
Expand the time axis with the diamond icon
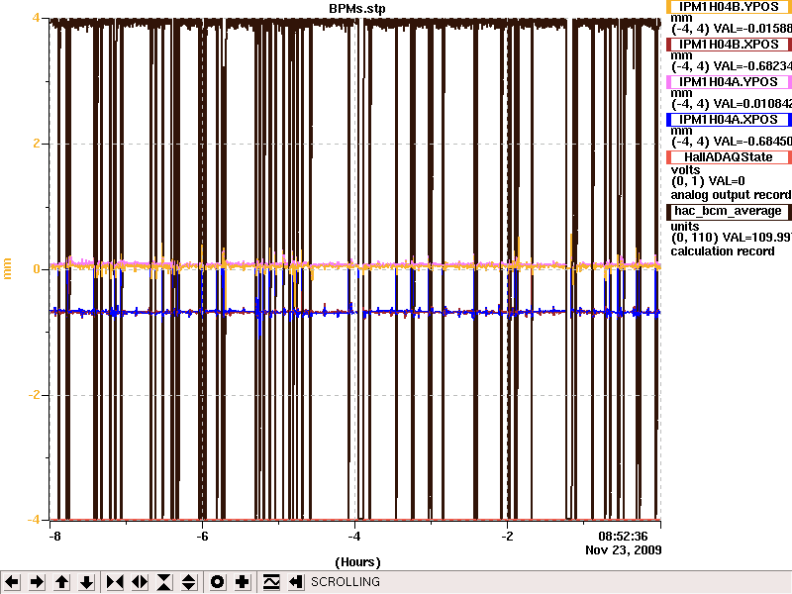tap(140, 582)
